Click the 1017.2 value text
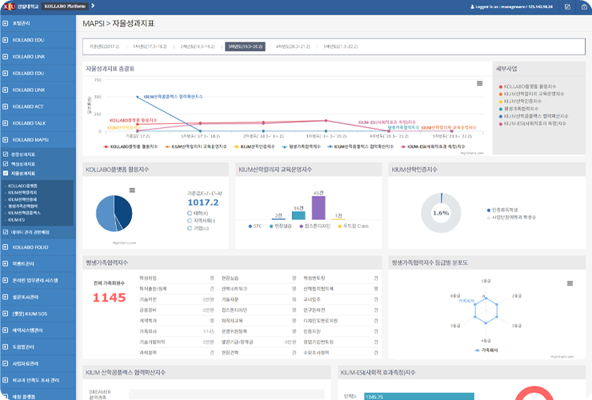592x400 pixels. click(203, 202)
